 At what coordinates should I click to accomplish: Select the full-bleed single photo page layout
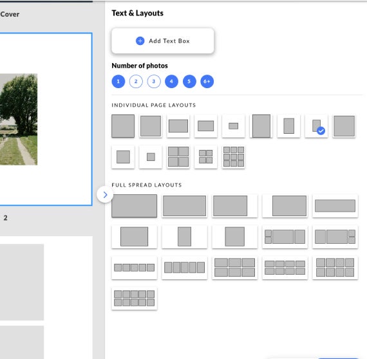123,126
